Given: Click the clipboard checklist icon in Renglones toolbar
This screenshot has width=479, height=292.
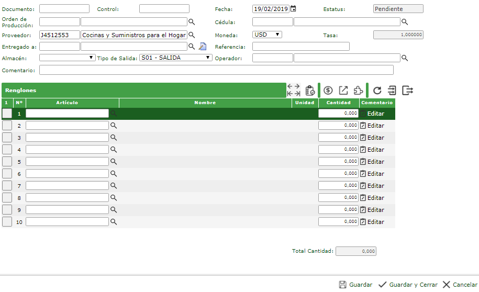Looking at the screenshot, I should 310,91.
